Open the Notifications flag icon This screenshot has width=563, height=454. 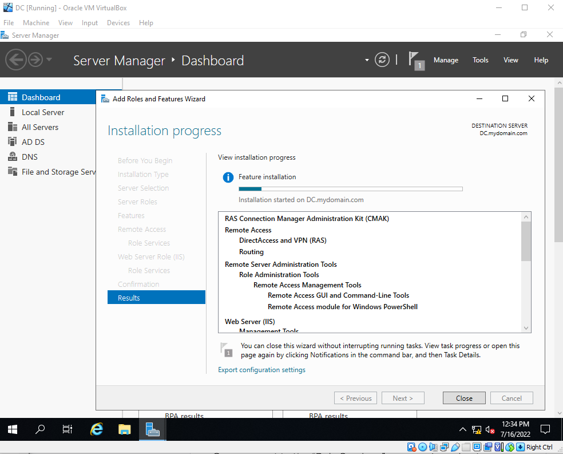tap(416, 61)
